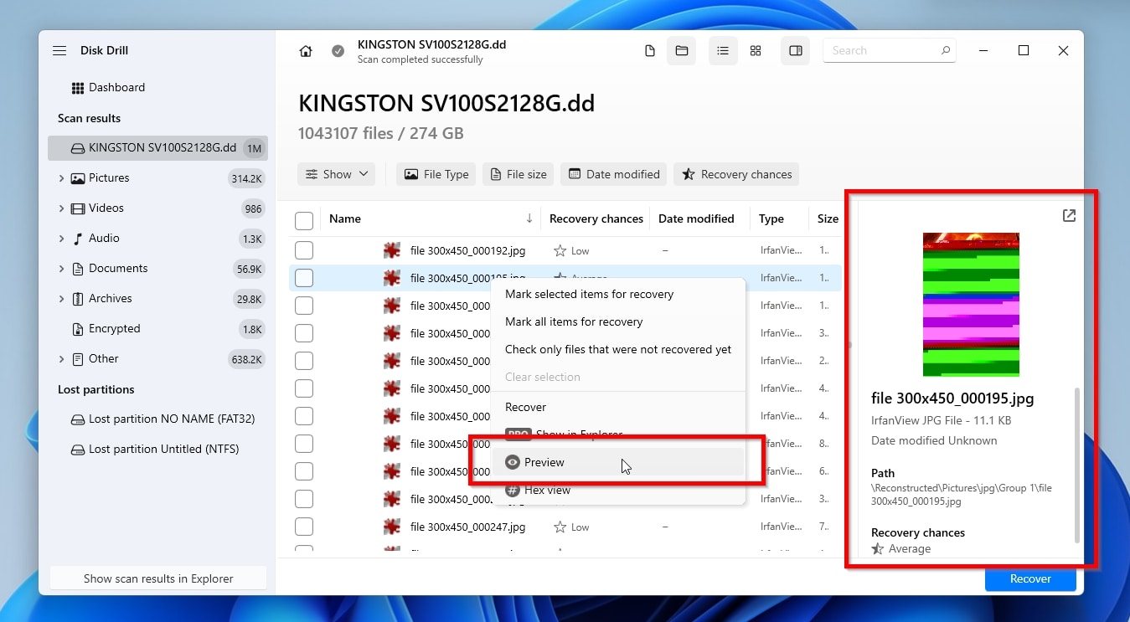Open the Show filter dropdown
The image size is (1130, 622).
[x=336, y=174]
